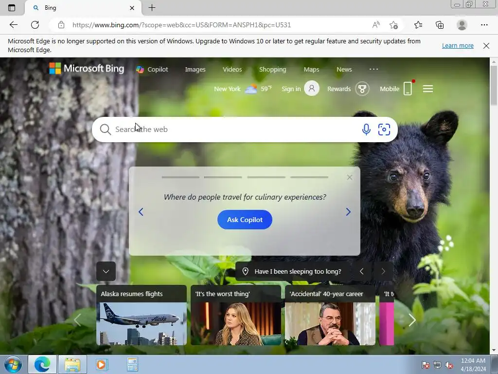Click the muted volume tray icon
Screen dimensions: 498x374
[449, 365]
